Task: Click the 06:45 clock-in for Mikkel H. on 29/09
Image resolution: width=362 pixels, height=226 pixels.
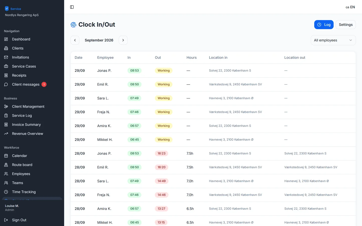Action: coord(134,140)
